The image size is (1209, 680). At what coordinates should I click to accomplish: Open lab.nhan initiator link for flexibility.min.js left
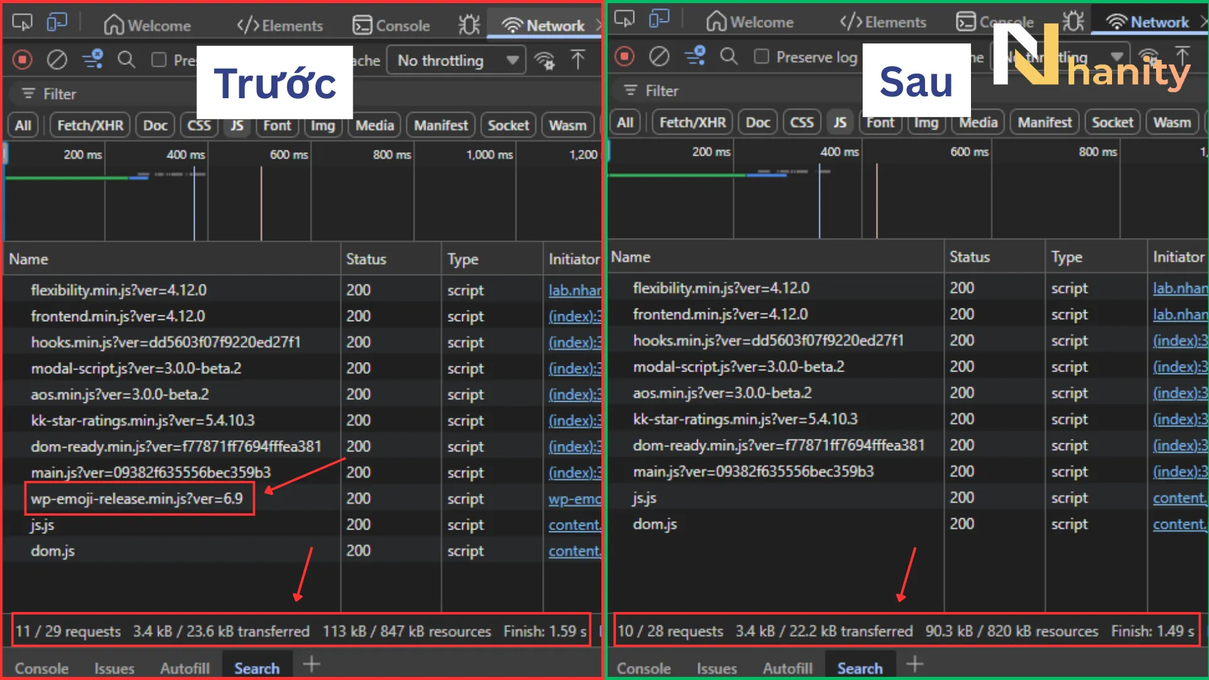click(x=574, y=290)
